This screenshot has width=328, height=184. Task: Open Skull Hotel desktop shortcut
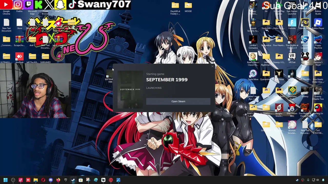tap(279, 75)
